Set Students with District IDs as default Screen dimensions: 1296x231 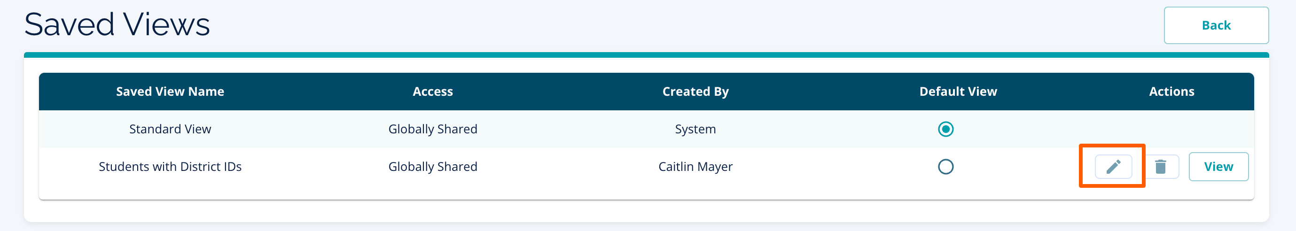945,167
